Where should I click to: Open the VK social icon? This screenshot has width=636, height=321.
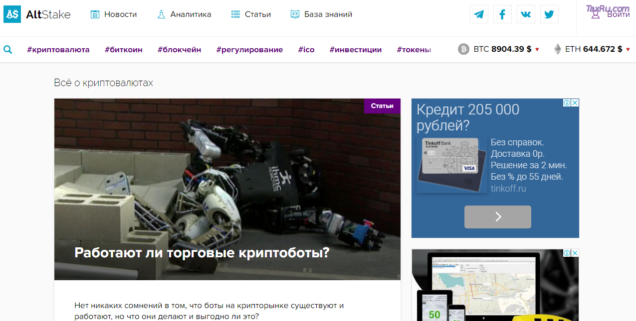click(x=525, y=14)
